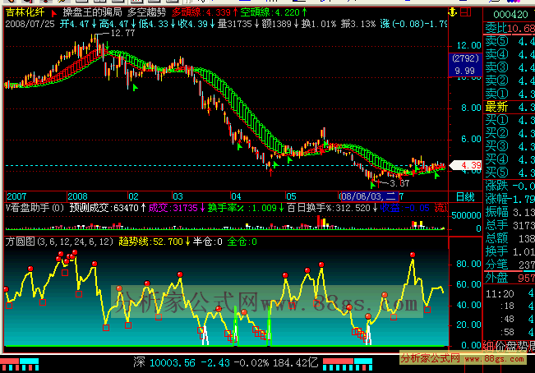Click the 涨跌 change row
The height and width of the screenshot is (373, 535).
pos(510,186)
